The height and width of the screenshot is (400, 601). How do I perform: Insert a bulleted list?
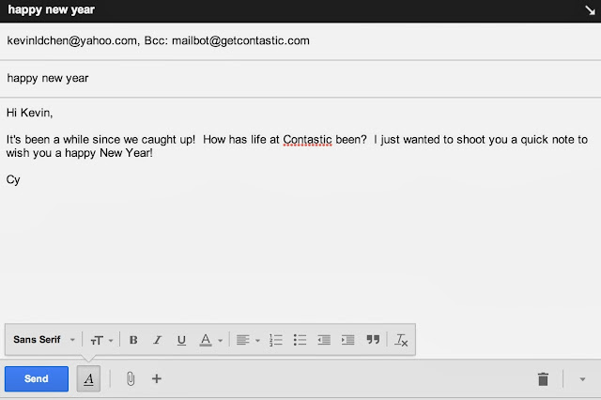click(x=300, y=340)
